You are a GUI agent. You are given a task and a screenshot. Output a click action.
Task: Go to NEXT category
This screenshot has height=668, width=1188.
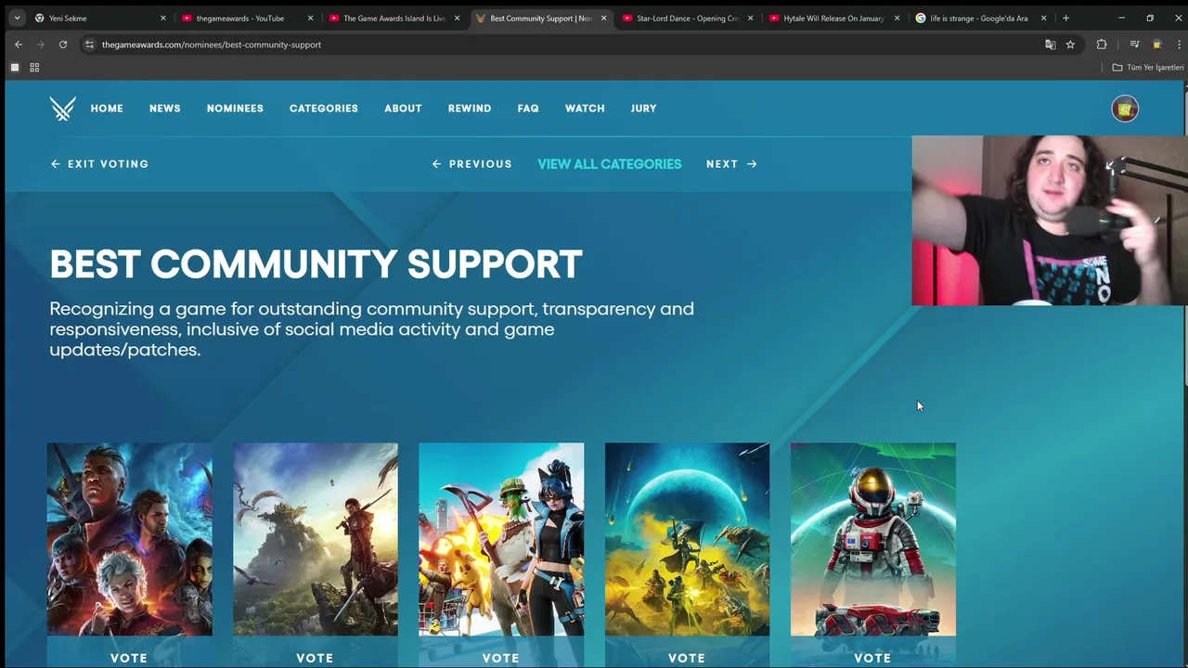(x=731, y=164)
